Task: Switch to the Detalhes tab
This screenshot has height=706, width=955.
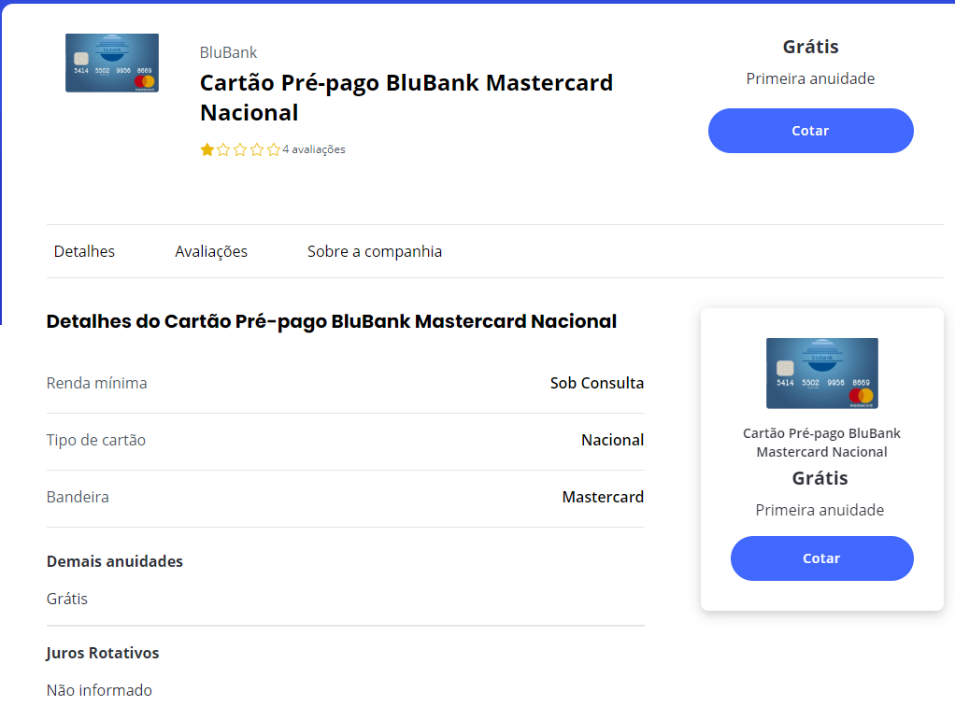Action: (x=84, y=251)
